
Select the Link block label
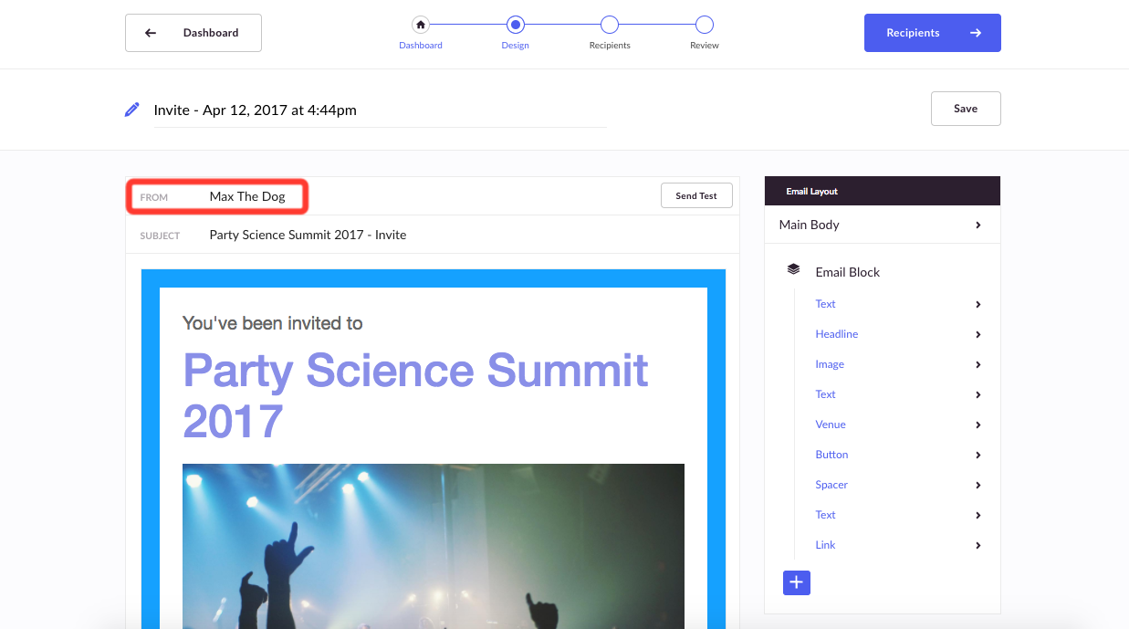point(825,545)
